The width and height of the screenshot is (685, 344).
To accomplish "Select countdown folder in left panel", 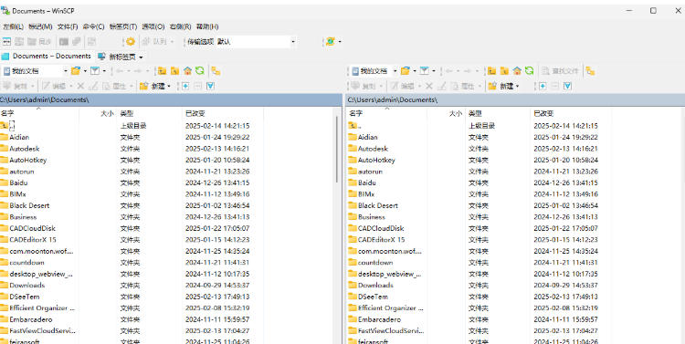I will tap(26, 263).
